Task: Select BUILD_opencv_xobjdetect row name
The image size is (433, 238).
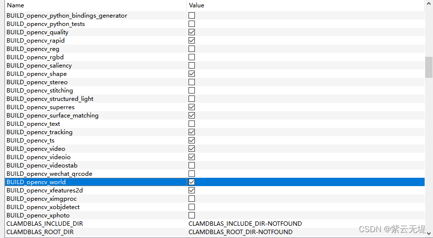Action: (43, 207)
